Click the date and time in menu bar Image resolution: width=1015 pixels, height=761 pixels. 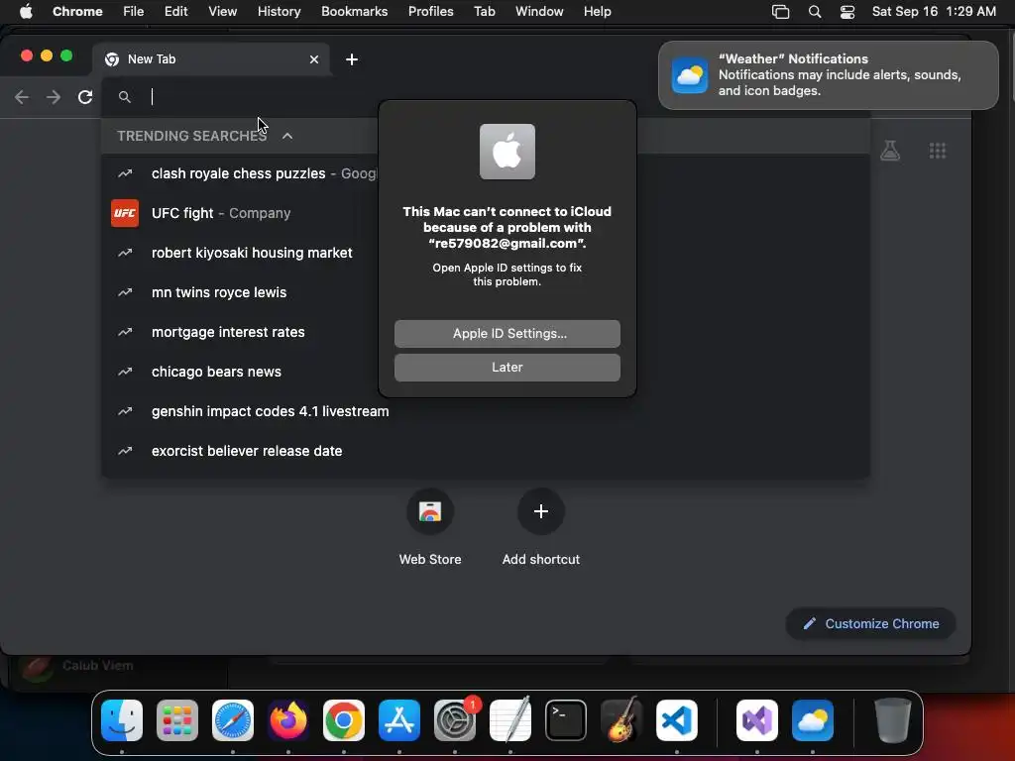[x=934, y=12]
